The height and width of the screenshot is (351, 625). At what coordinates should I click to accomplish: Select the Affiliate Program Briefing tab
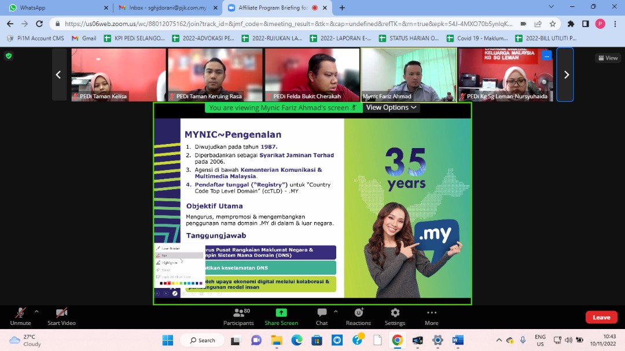coord(277,8)
